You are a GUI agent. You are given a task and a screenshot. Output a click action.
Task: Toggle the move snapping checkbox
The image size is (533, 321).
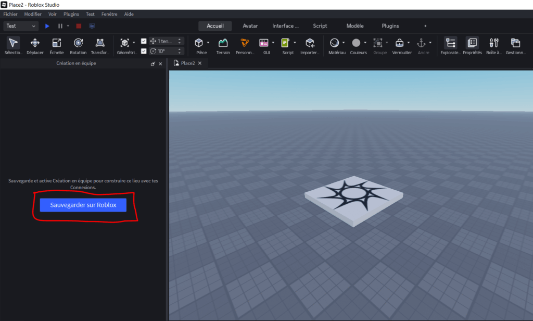[144, 41]
